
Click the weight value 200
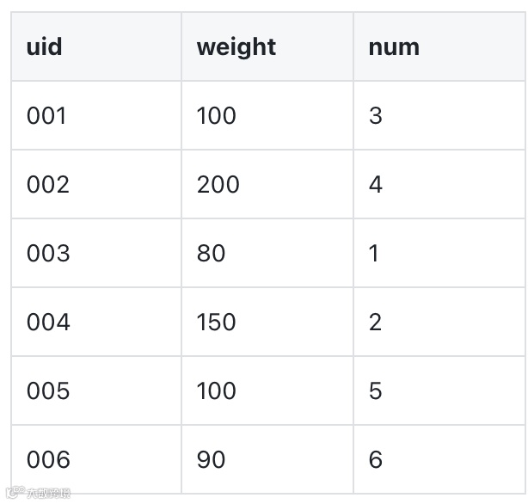click(218, 184)
